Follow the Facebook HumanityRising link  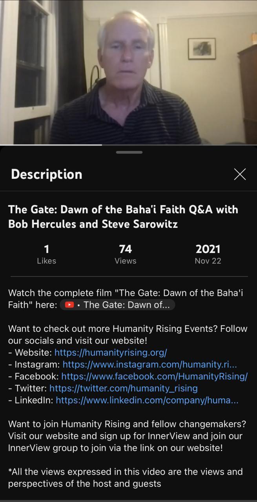tap(154, 376)
